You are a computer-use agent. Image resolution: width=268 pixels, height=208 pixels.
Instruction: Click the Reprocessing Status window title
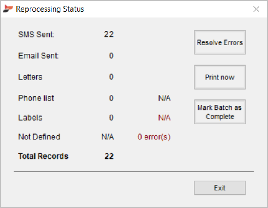tap(50, 9)
